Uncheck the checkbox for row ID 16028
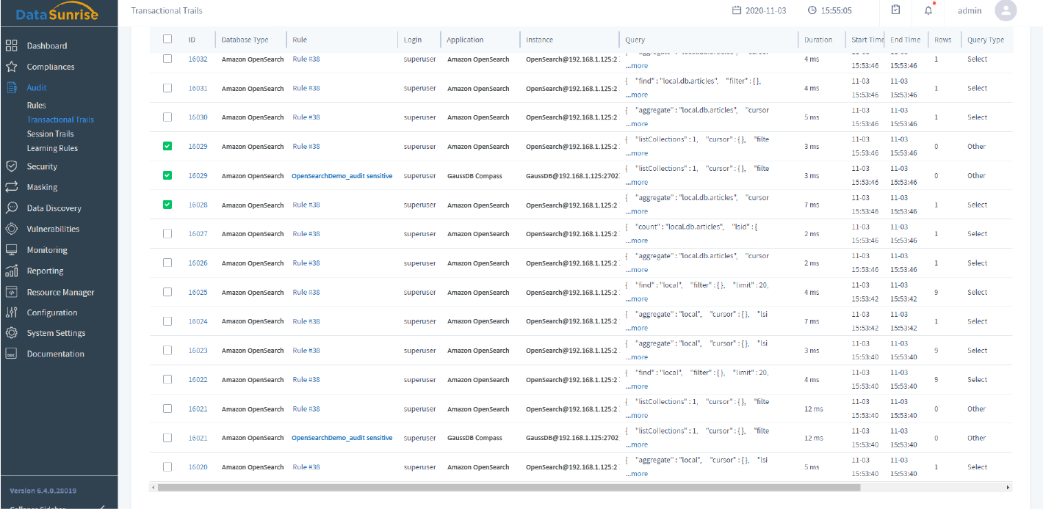 click(167, 205)
